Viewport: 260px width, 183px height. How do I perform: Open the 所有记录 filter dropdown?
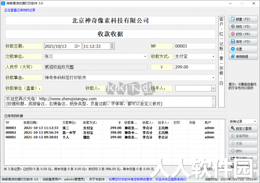point(255,121)
